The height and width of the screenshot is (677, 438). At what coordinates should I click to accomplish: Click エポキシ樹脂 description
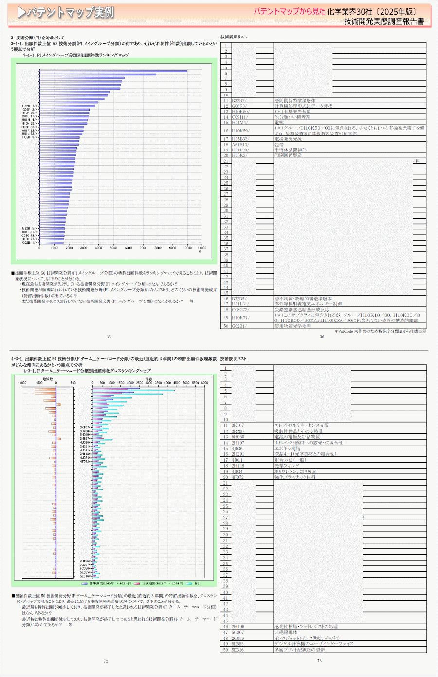click(x=287, y=449)
